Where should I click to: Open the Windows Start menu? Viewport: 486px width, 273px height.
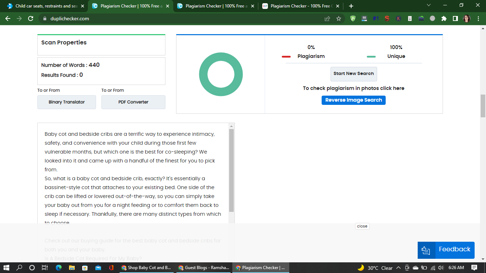click(6, 268)
